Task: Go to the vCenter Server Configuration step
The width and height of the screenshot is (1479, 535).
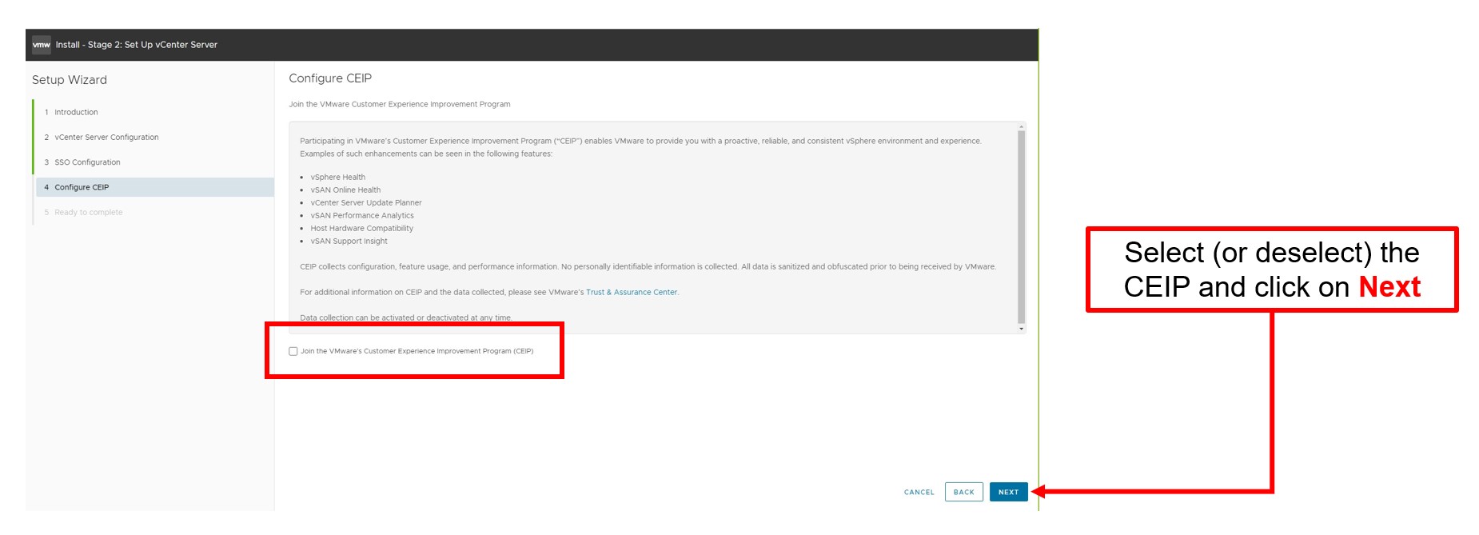Action: click(x=106, y=138)
